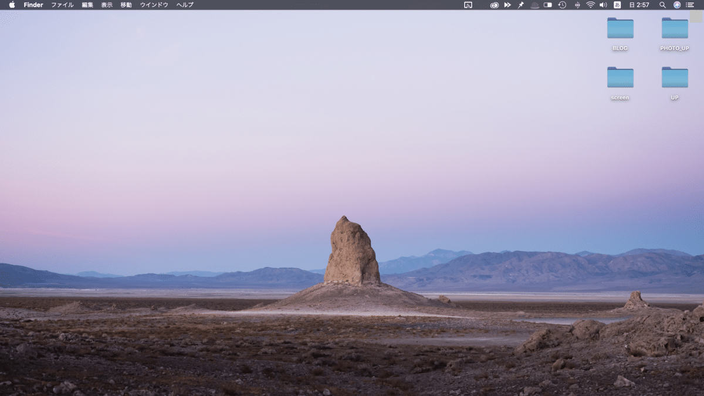Click the pushpin icon in menu bar

pyautogui.click(x=520, y=5)
